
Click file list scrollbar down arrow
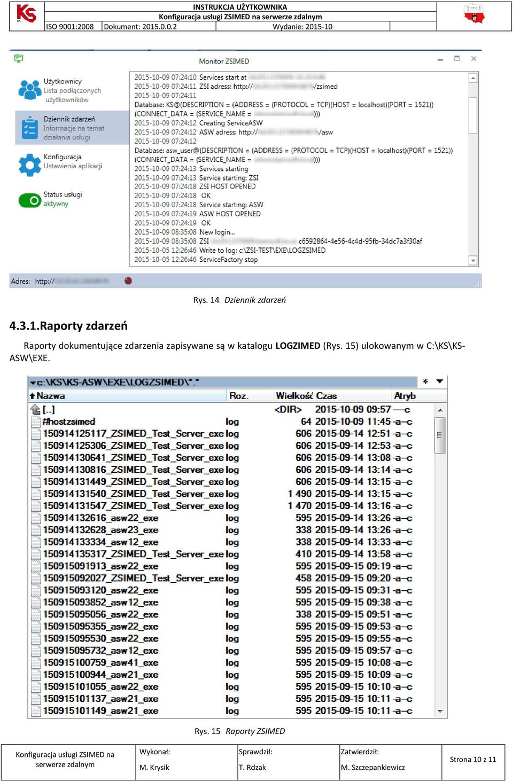440,711
